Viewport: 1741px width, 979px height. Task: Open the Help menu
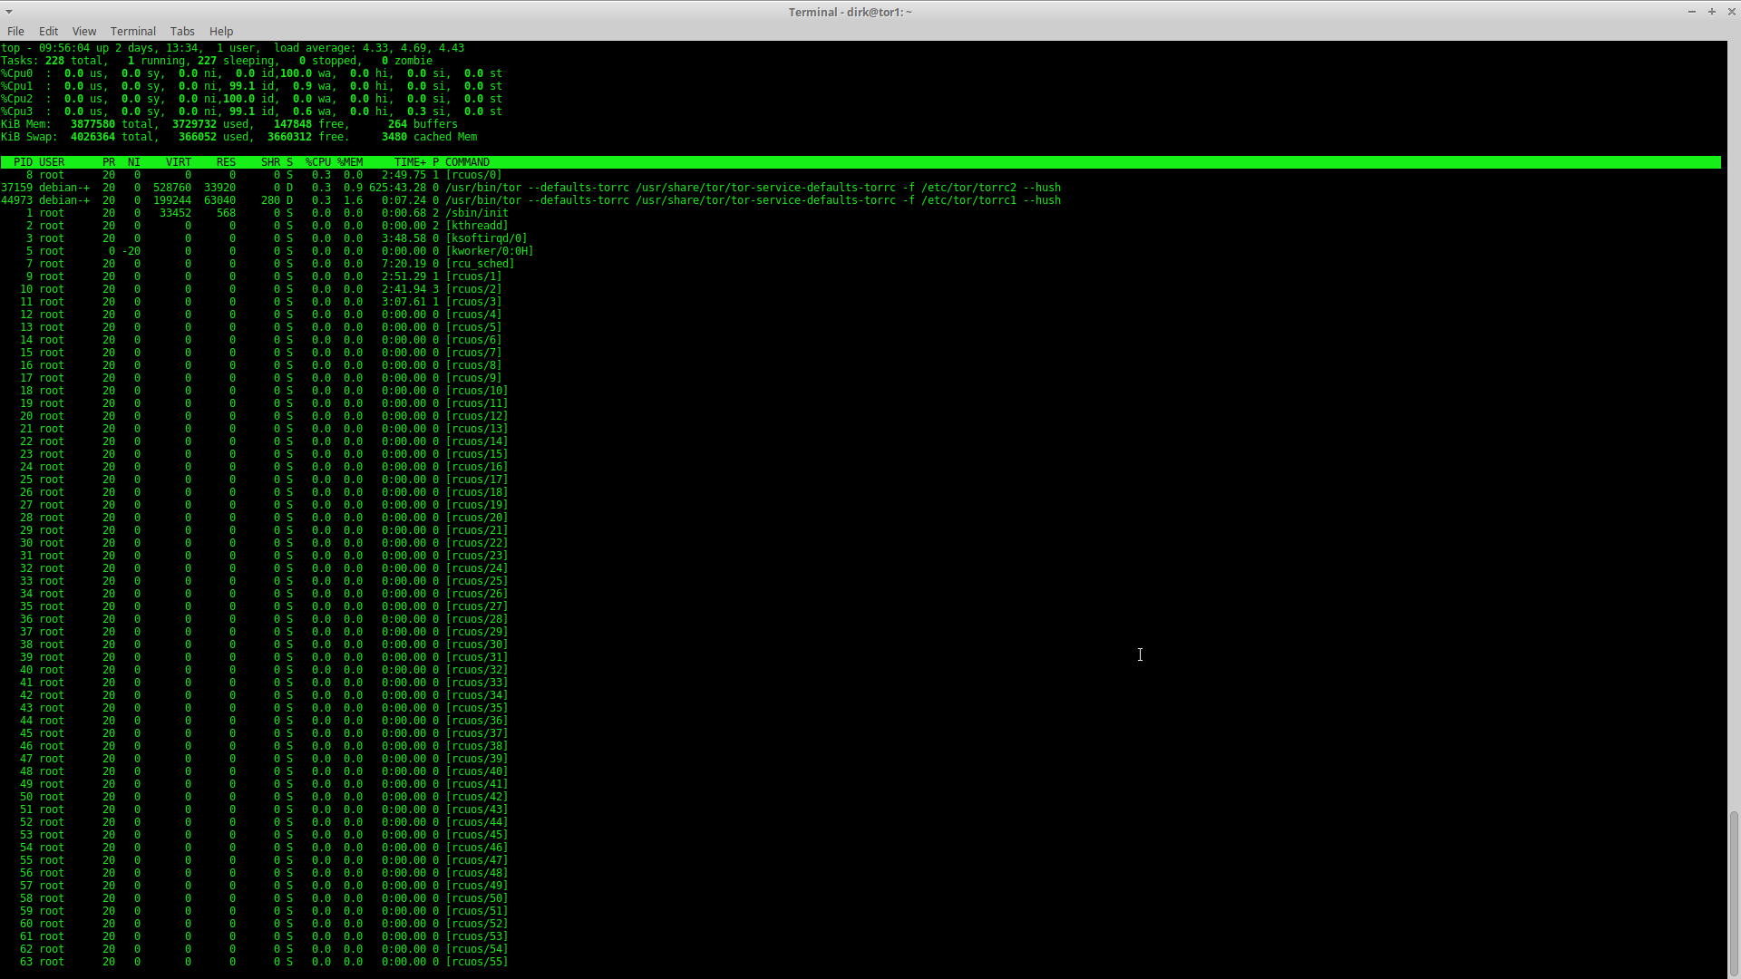[x=221, y=31]
